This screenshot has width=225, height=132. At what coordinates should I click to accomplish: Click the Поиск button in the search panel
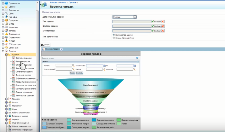point(72,73)
